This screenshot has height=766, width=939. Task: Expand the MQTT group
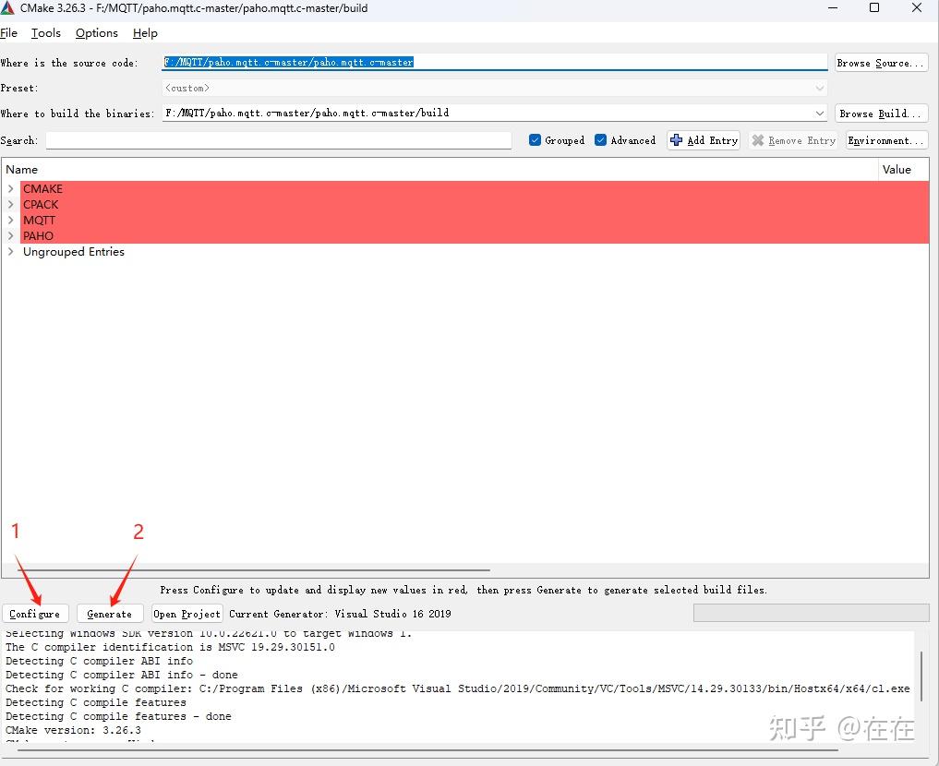[x=10, y=220]
